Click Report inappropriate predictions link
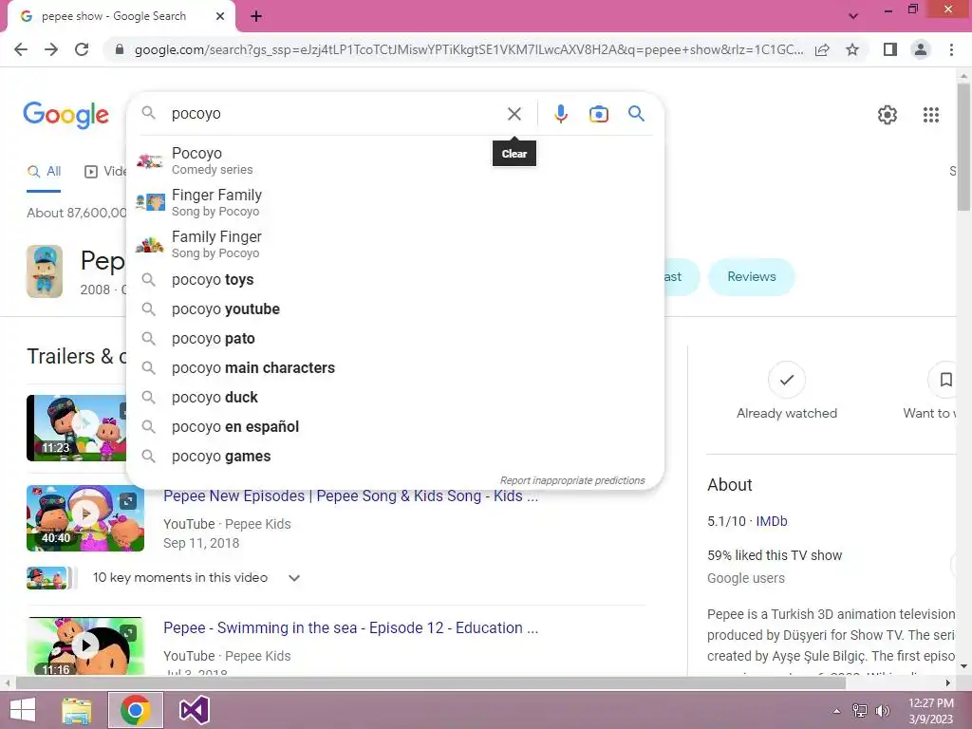Screen dimensions: 972x729 (572, 480)
